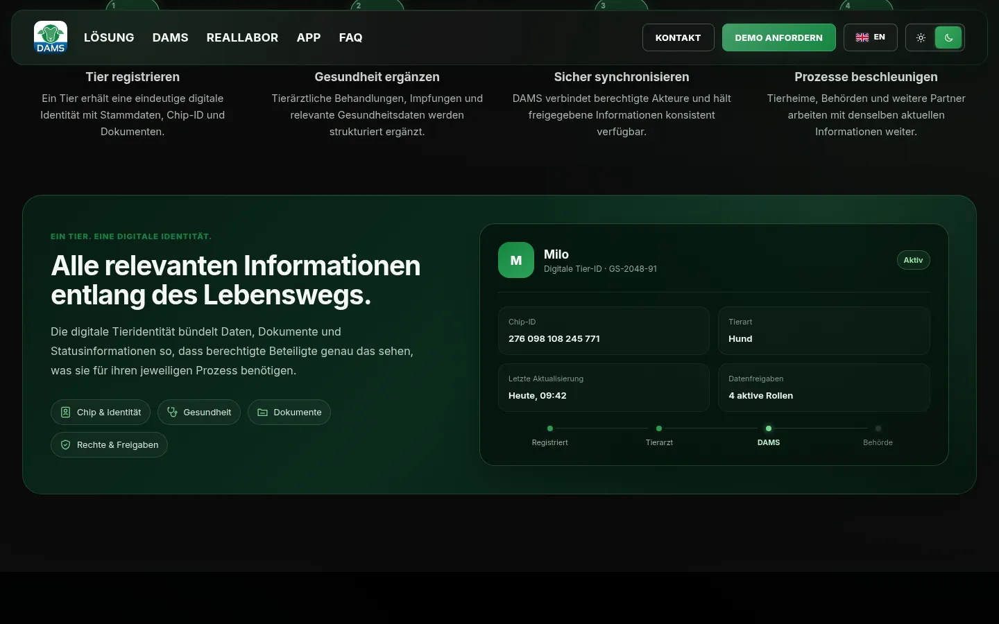Select the Registriert step dot
The image size is (999, 624).
click(x=550, y=428)
